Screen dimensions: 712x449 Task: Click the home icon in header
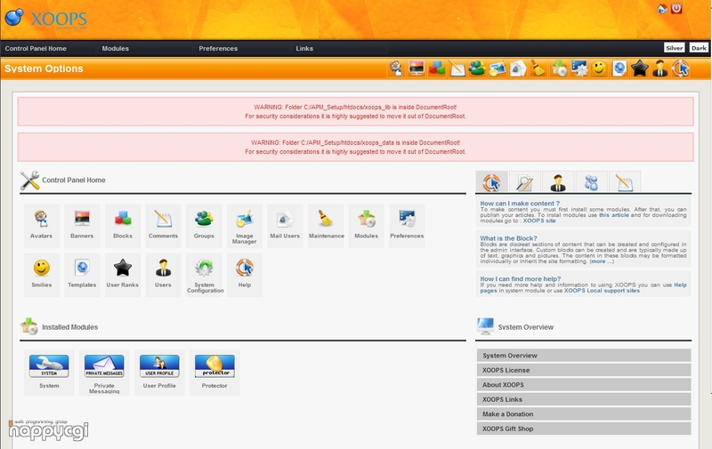coord(662,9)
